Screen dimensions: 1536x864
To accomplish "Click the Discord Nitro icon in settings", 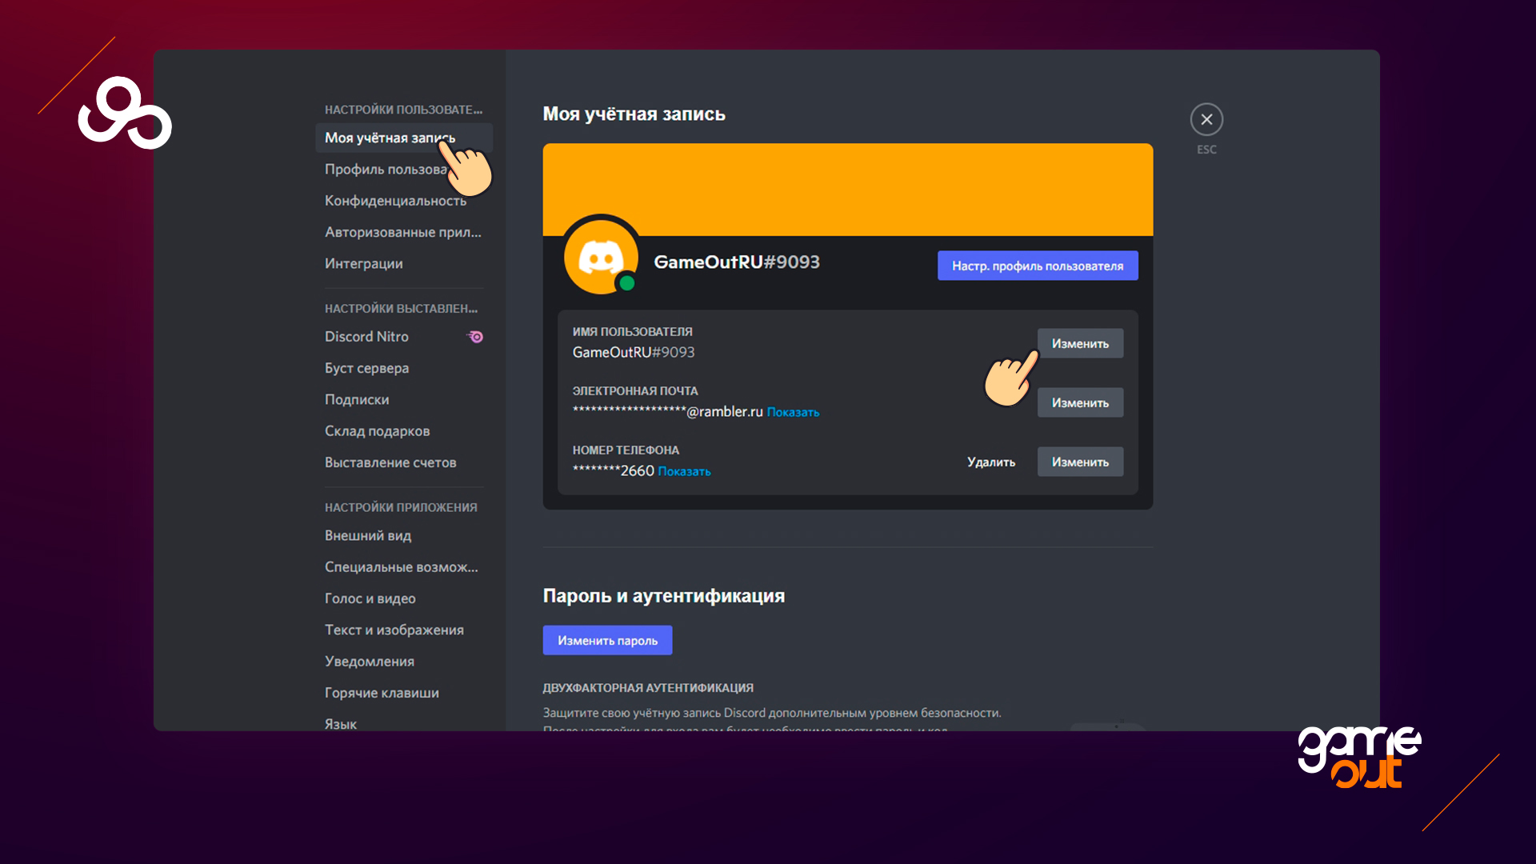I will pos(474,337).
